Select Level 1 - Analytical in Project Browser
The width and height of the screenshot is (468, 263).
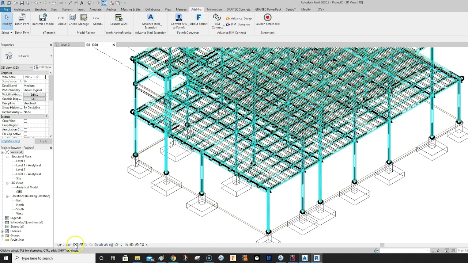tap(29, 165)
